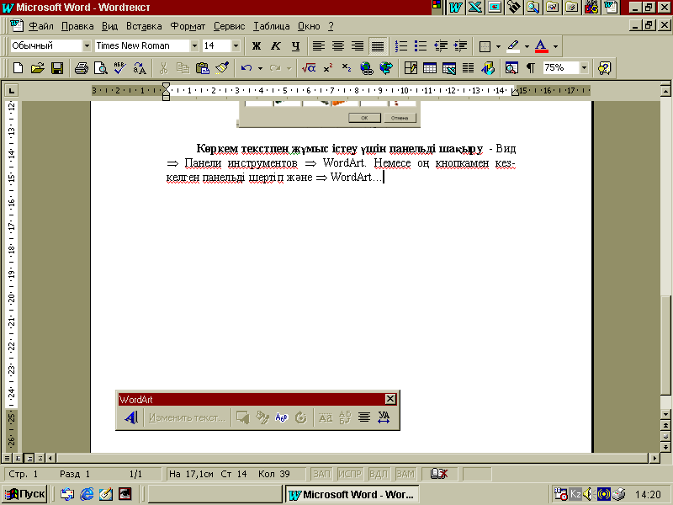Save the document with the floppy disk icon
Viewport: 673px width, 505px height.
pos(57,68)
